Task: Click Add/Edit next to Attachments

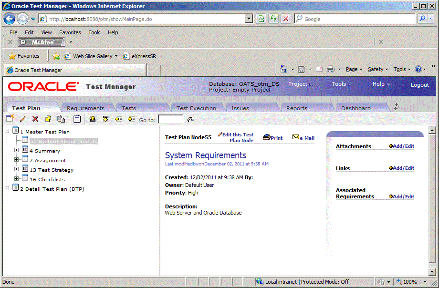Action: point(401,146)
